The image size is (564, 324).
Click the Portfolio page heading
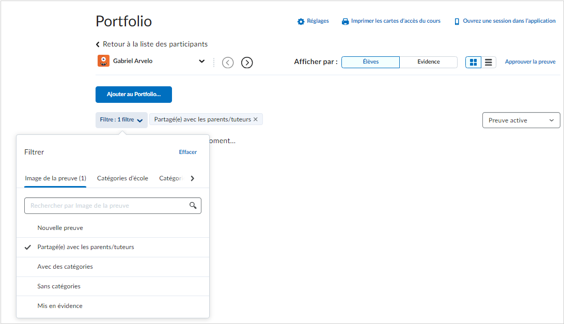[x=124, y=21]
